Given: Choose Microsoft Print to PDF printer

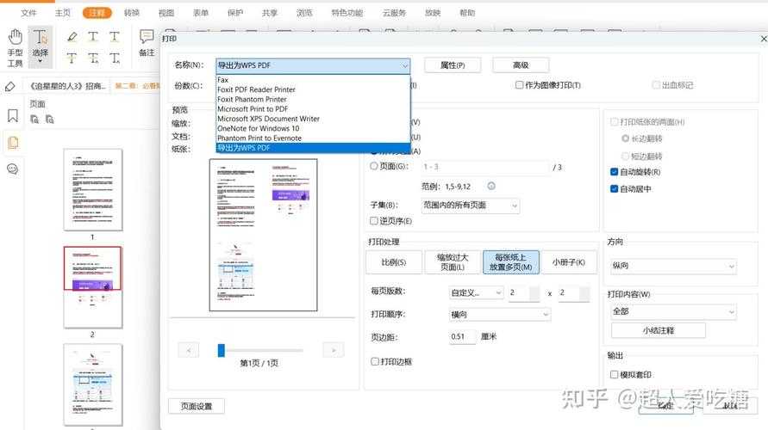Looking at the screenshot, I should point(313,109).
